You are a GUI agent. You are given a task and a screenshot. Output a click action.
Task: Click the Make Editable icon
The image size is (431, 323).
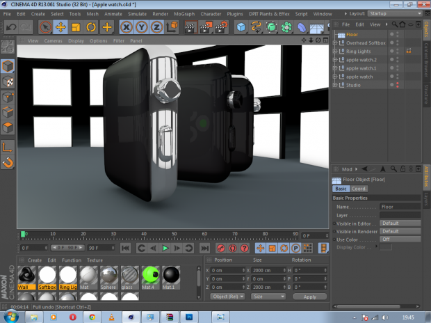(8, 47)
